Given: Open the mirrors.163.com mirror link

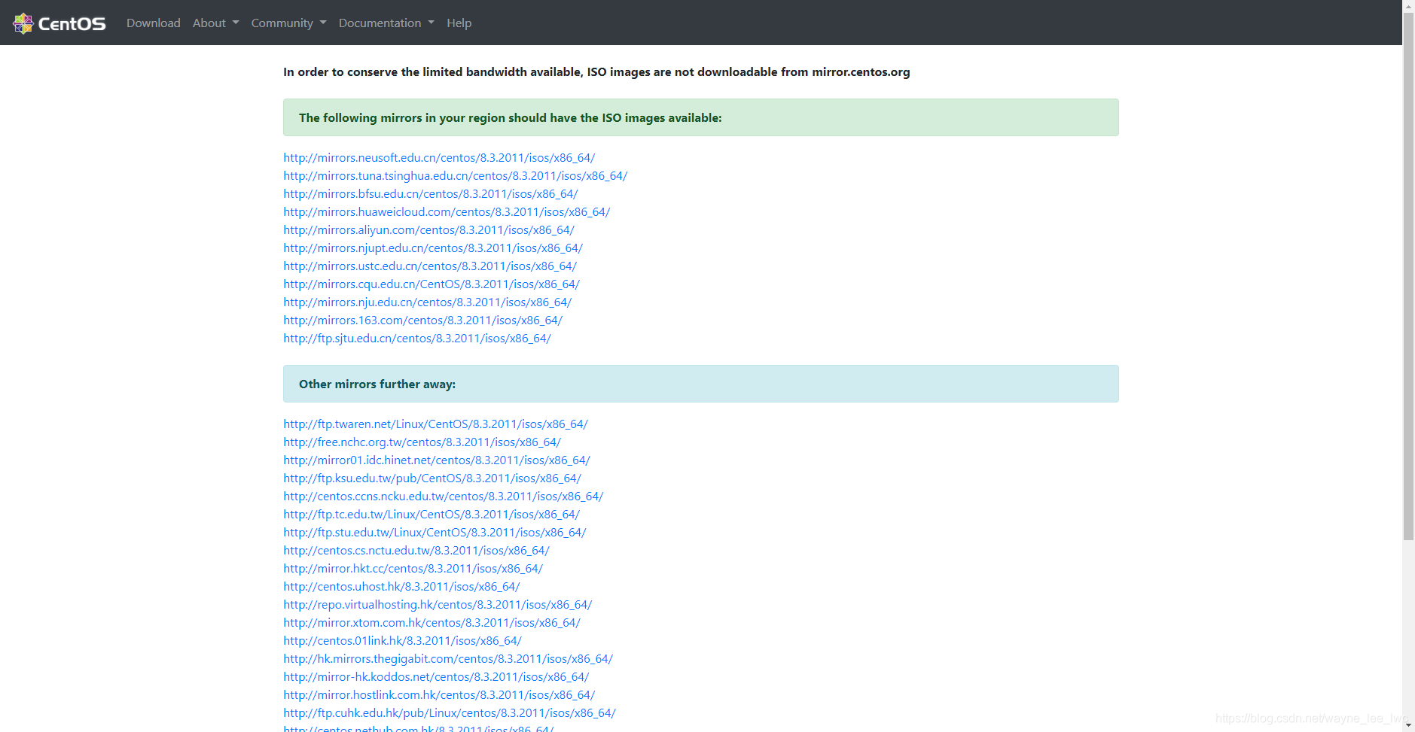Looking at the screenshot, I should tap(423, 320).
